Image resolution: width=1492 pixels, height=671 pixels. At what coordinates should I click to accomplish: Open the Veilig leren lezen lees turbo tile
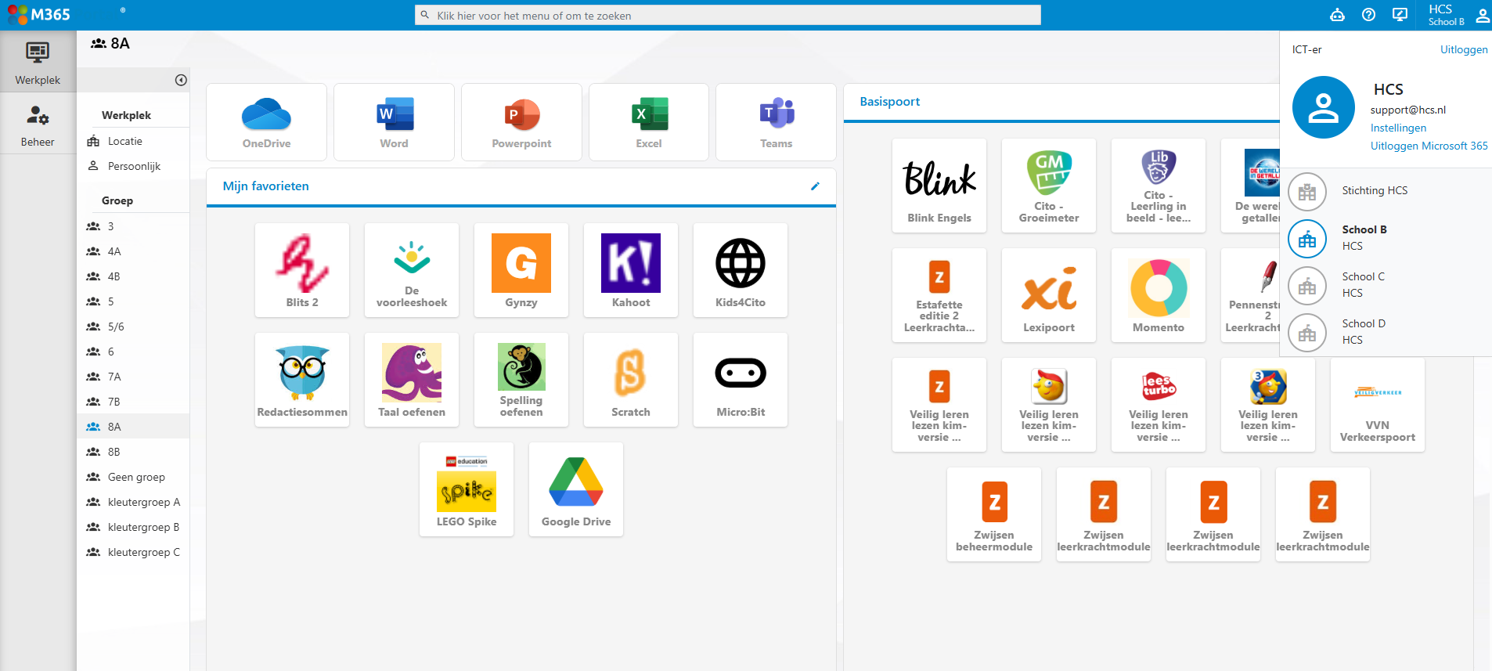(x=1159, y=405)
